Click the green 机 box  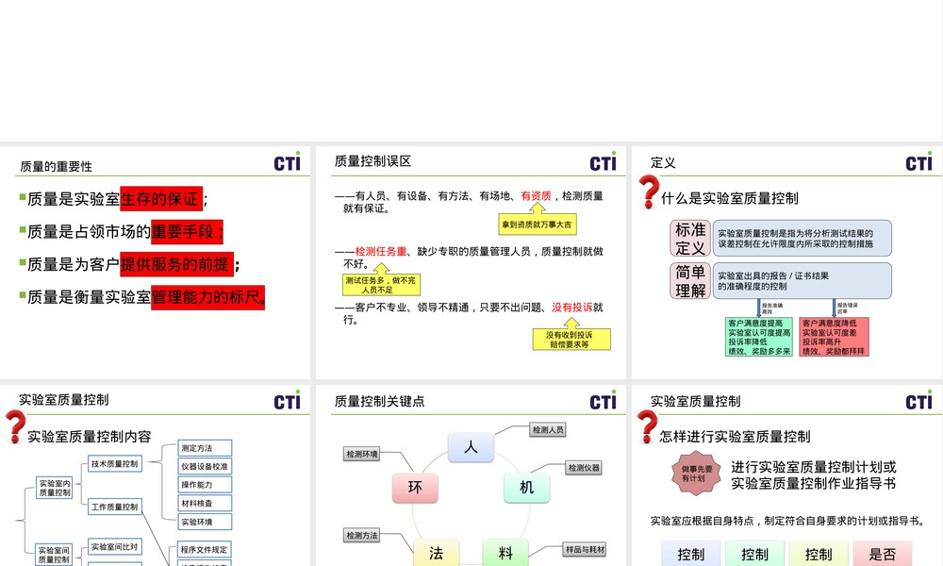pos(526,487)
